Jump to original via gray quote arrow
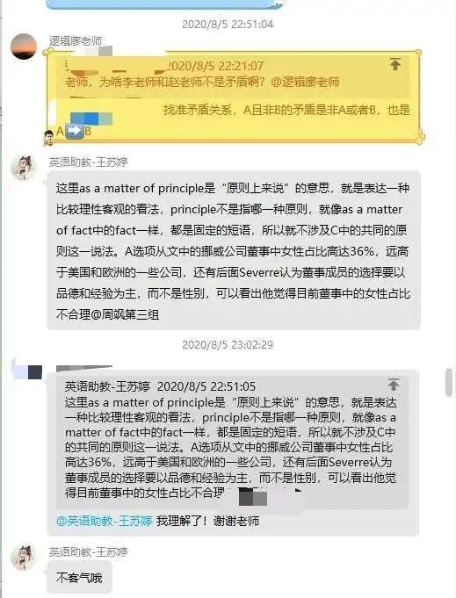The width and height of the screenshot is (456, 598). [x=394, y=384]
